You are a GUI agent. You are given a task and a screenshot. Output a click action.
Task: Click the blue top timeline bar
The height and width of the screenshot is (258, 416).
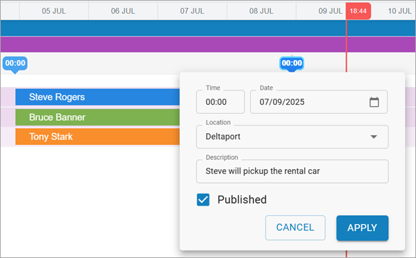click(208, 28)
